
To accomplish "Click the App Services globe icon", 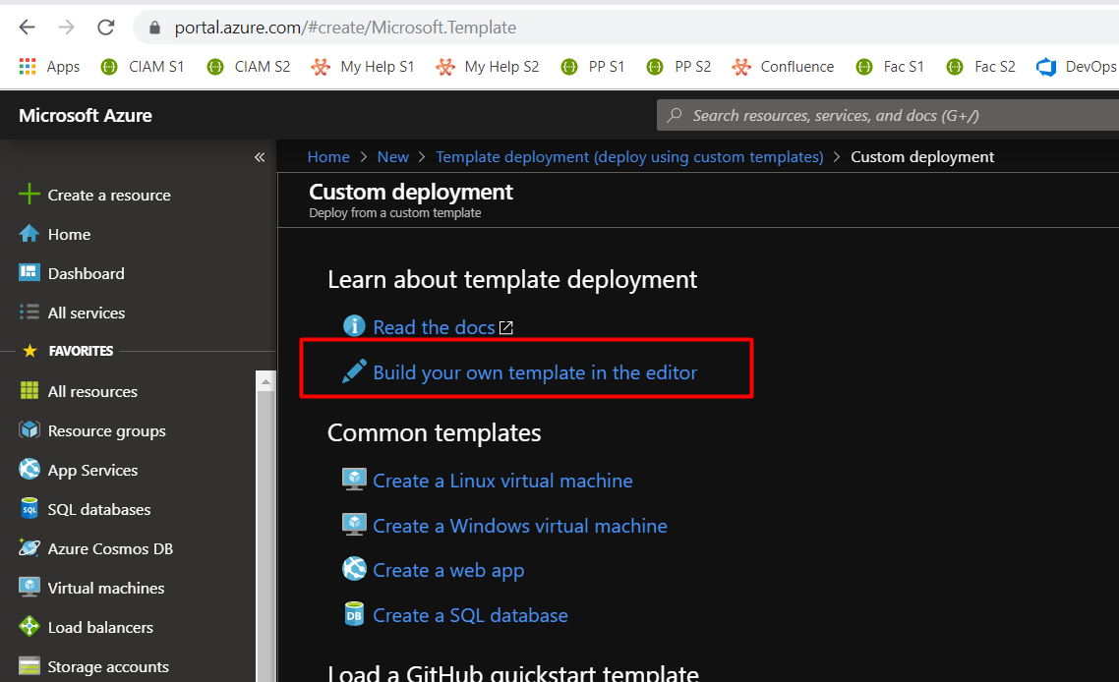I will [29, 469].
